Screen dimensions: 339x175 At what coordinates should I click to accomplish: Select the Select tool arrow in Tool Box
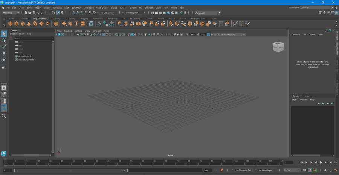[4, 34]
